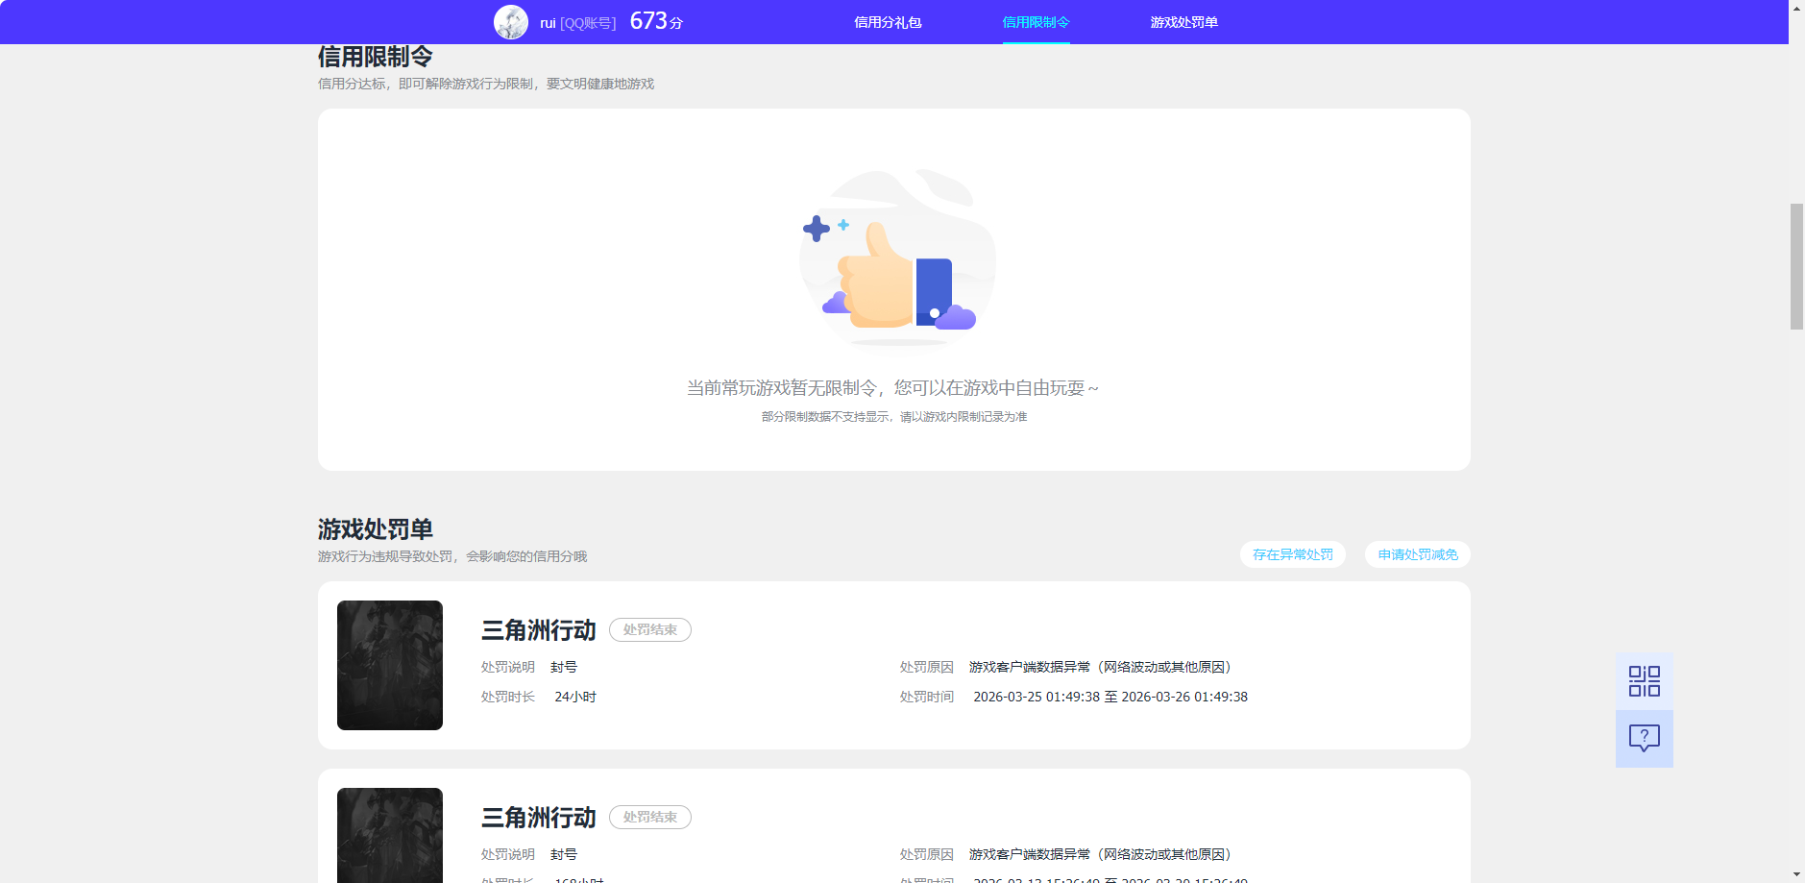Click the 信用分达标 subtitle text
This screenshot has width=1805, height=883.
pyautogui.click(x=486, y=84)
